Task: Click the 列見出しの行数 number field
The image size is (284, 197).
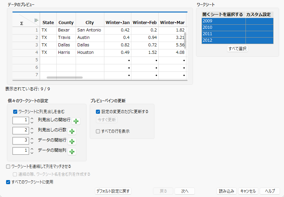Action: [x=21, y=131]
